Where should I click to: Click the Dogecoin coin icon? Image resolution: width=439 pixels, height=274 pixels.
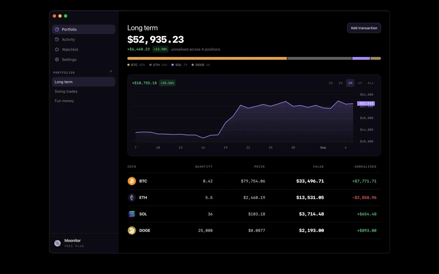click(x=132, y=230)
